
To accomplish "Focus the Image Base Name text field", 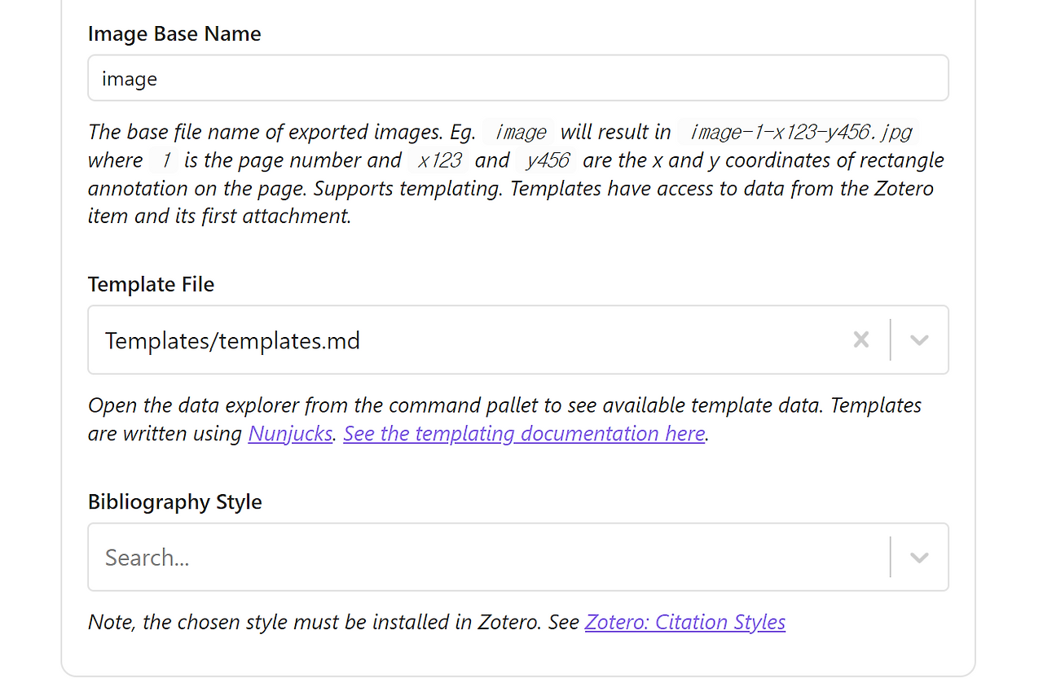I will [517, 78].
